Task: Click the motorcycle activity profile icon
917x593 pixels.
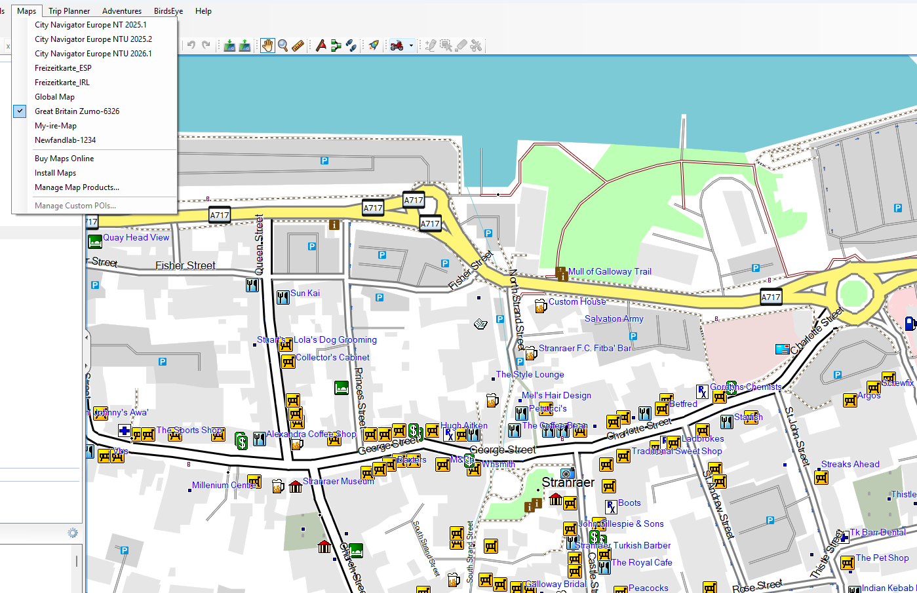Action: click(x=397, y=45)
